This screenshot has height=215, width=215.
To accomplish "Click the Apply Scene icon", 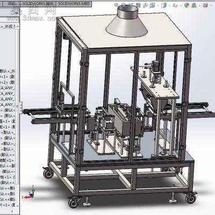I will 194,5.
